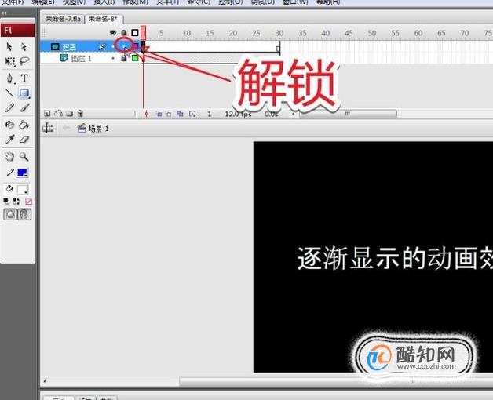Viewport: 493px width, 400px height.
Task: Select the Zoom magnifier tool
Action: pyautogui.click(x=24, y=156)
